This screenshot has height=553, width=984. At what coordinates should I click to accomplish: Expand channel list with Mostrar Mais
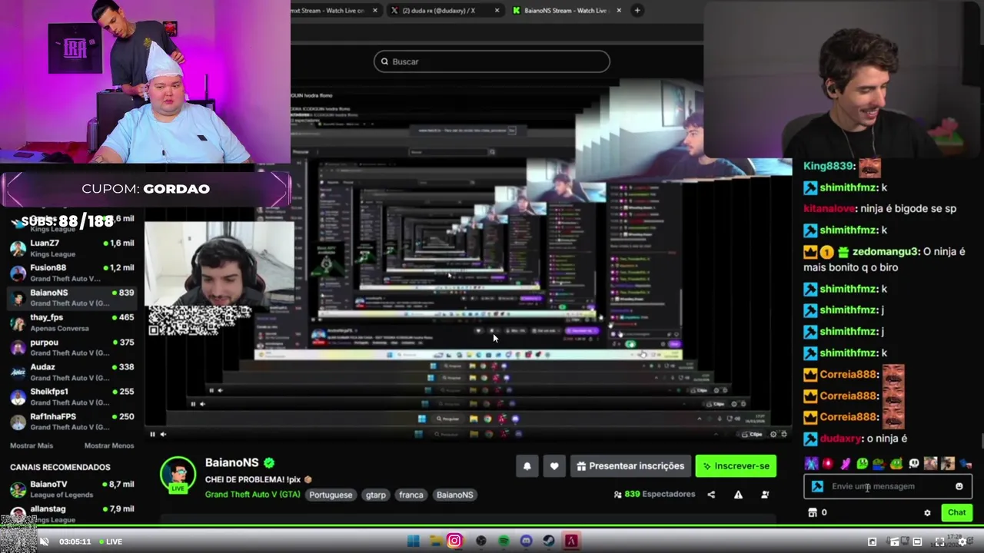click(x=32, y=445)
